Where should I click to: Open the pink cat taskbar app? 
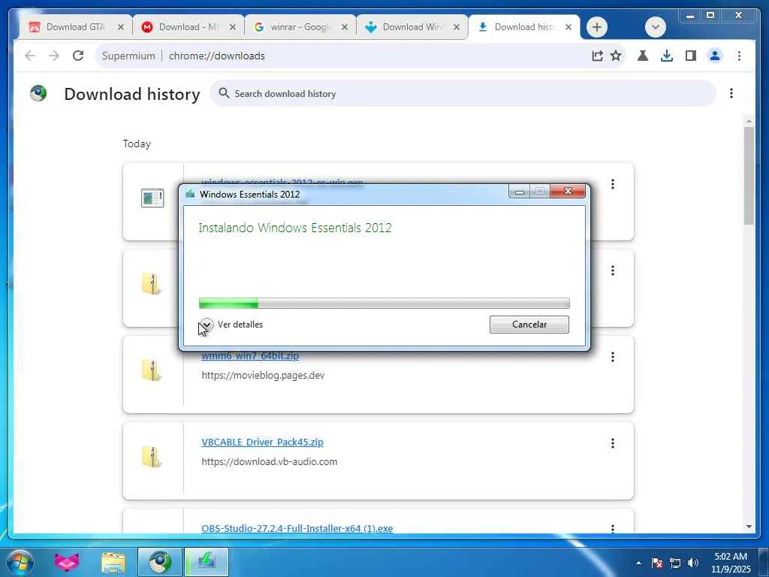[66, 562]
